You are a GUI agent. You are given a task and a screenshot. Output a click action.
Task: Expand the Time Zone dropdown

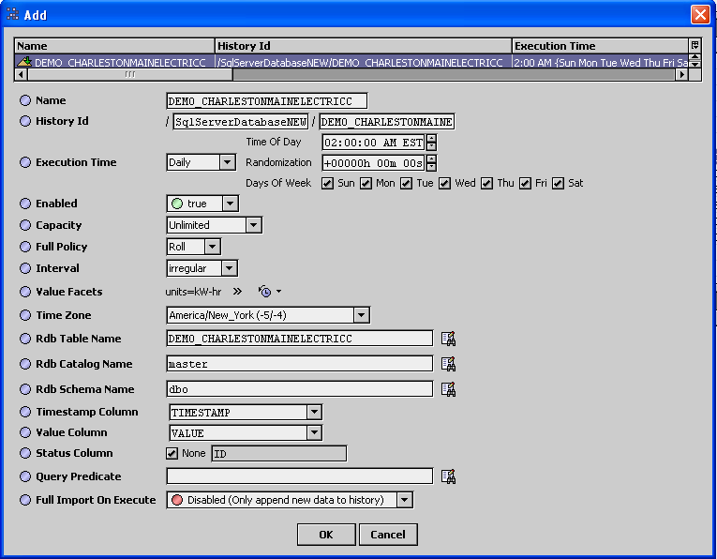[x=267, y=315]
